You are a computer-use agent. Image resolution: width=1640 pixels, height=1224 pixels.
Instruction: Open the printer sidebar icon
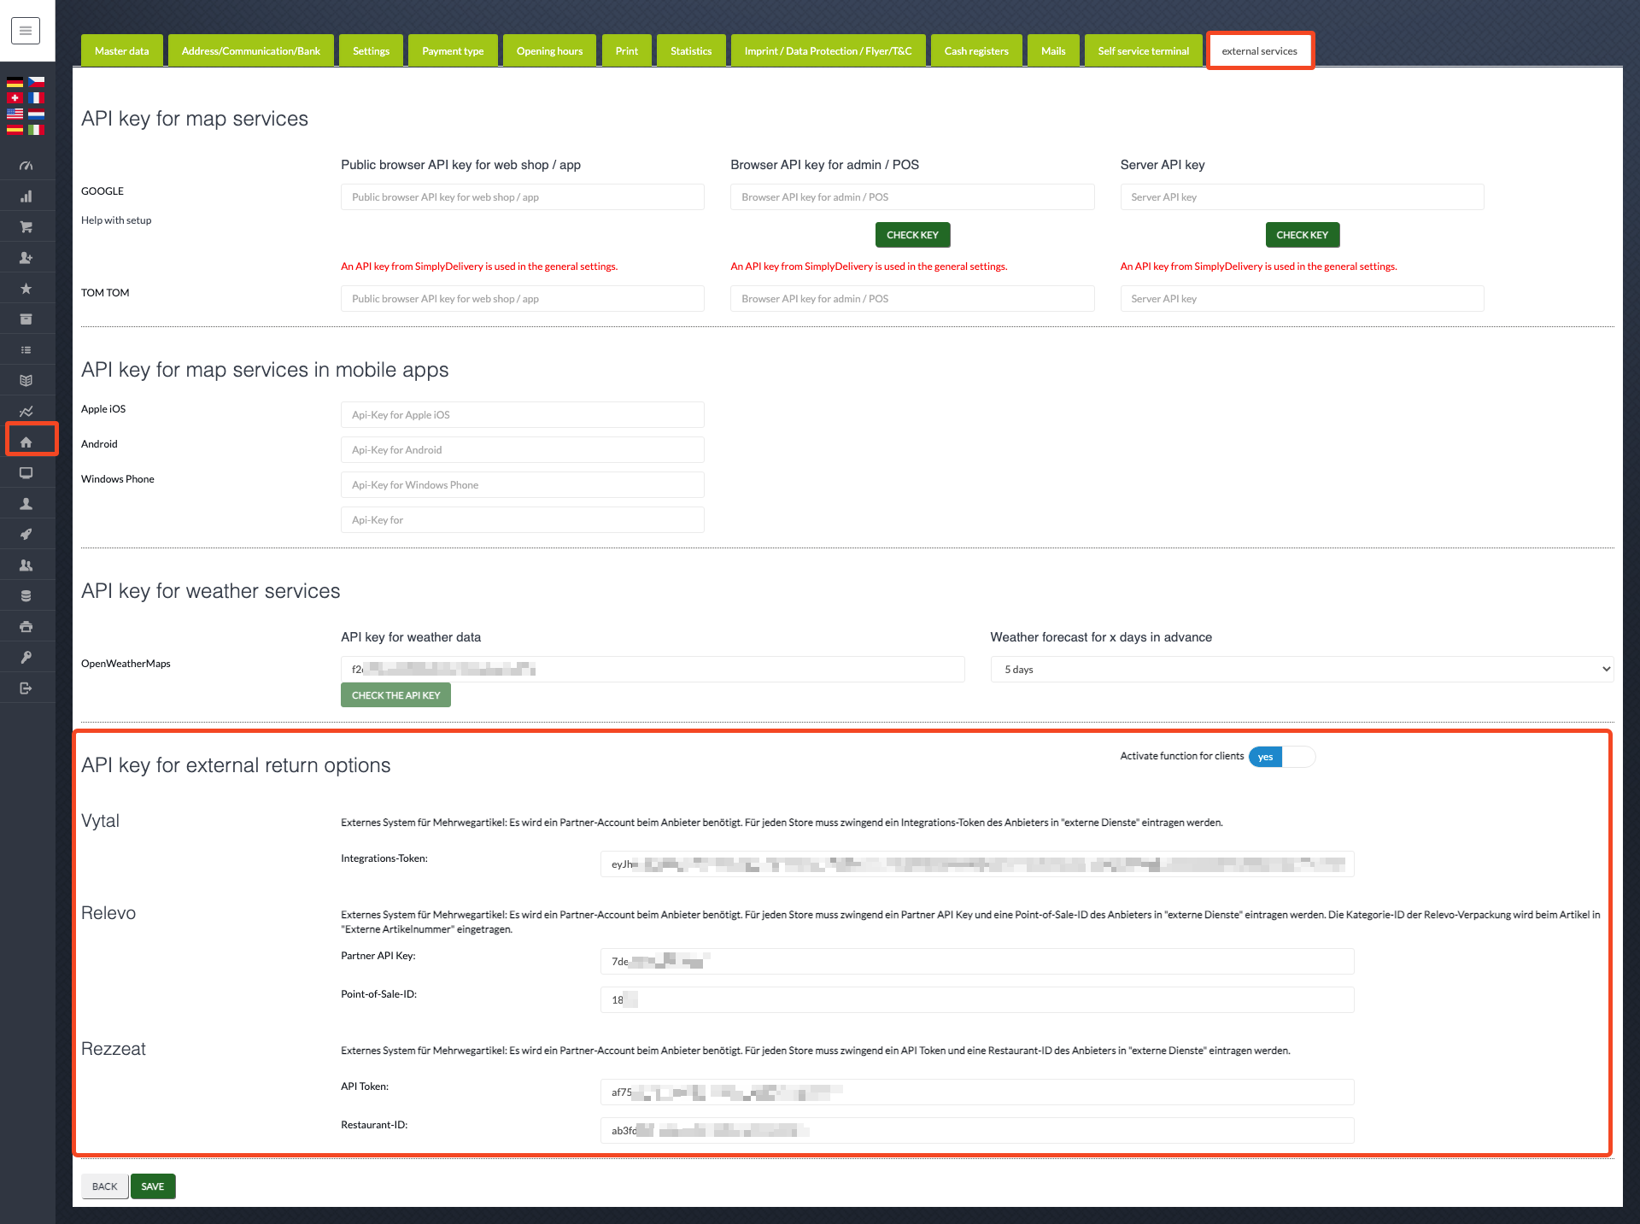coord(26,627)
